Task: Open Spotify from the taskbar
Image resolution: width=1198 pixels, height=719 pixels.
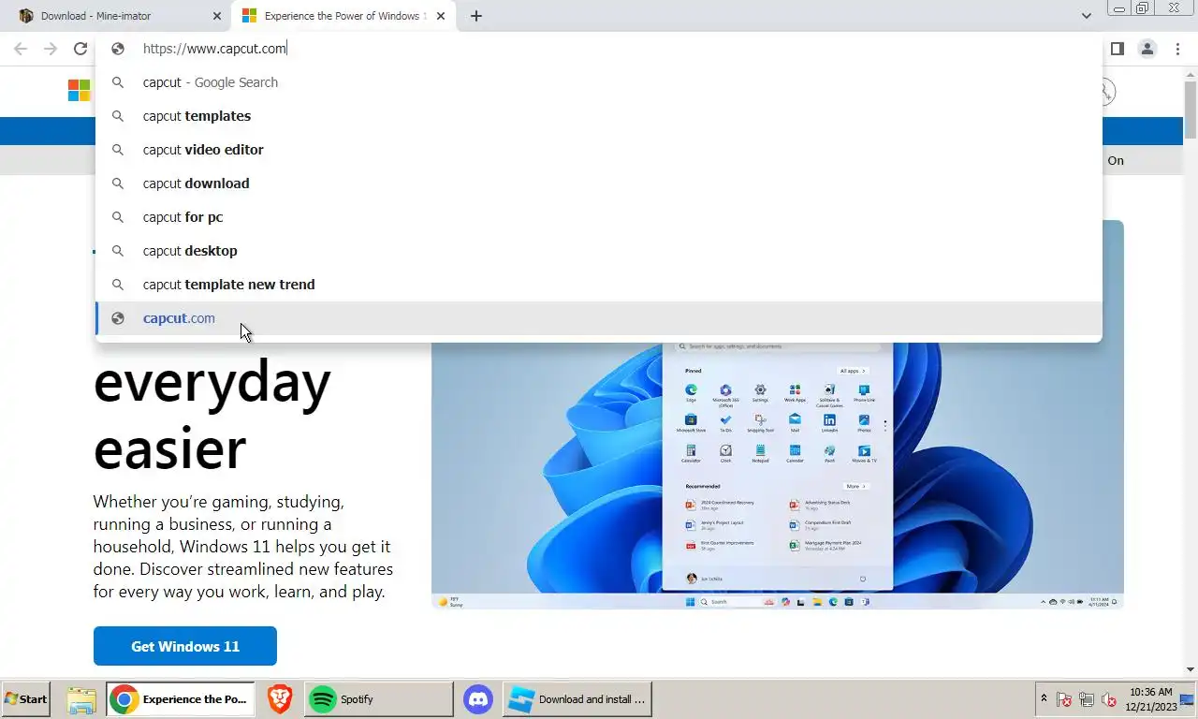Action: (378, 699)
